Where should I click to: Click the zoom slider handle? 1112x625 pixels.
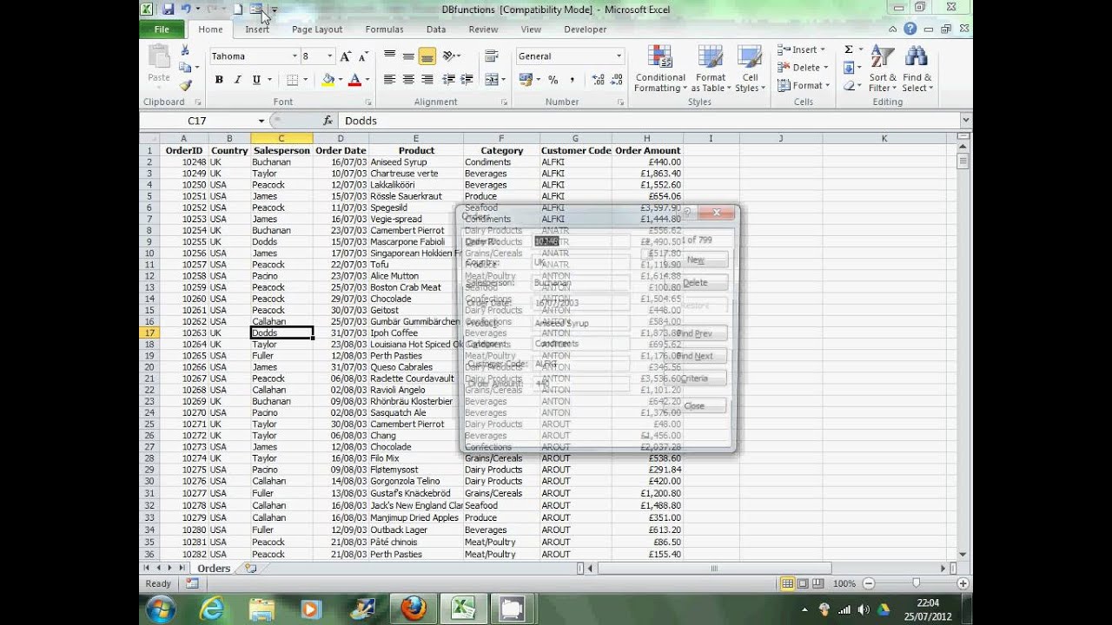[916, 583]
